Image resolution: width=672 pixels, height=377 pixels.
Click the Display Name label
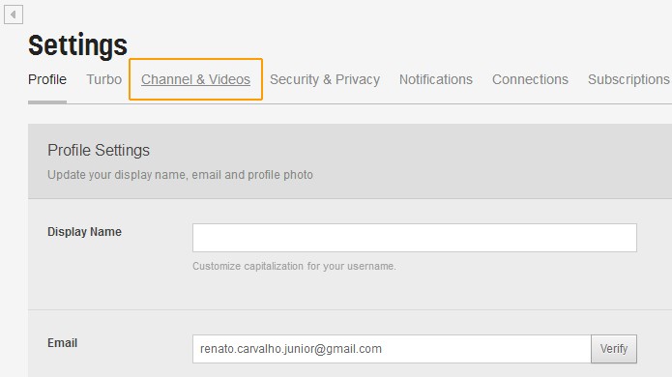coord(84,232)
